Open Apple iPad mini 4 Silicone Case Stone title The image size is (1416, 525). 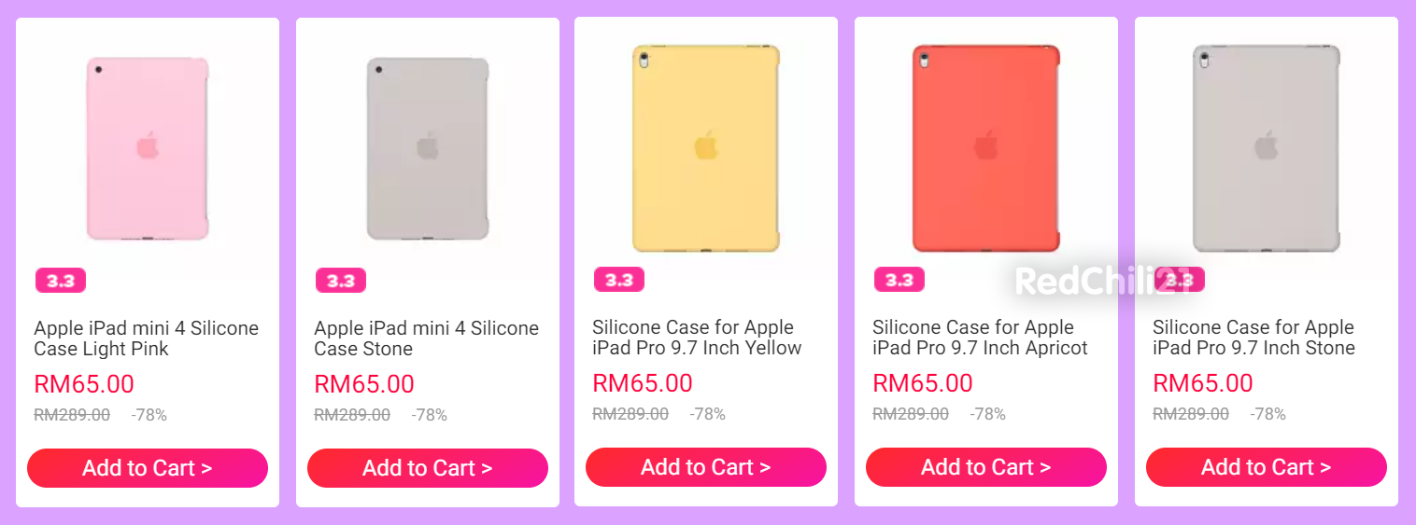tap(427, 338)
